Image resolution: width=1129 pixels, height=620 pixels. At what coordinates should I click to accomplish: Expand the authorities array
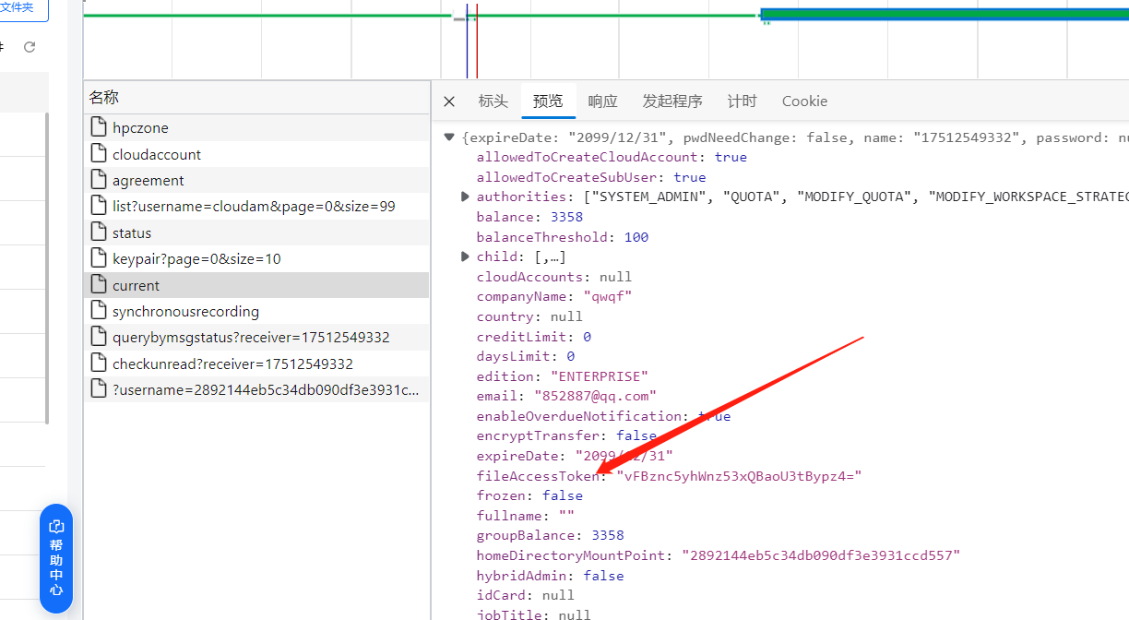click(465, 197)
